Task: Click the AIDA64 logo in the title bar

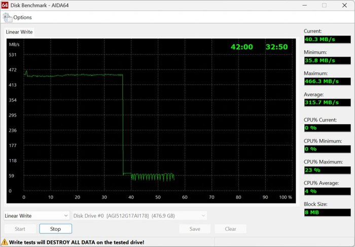Action: point(5,5)
